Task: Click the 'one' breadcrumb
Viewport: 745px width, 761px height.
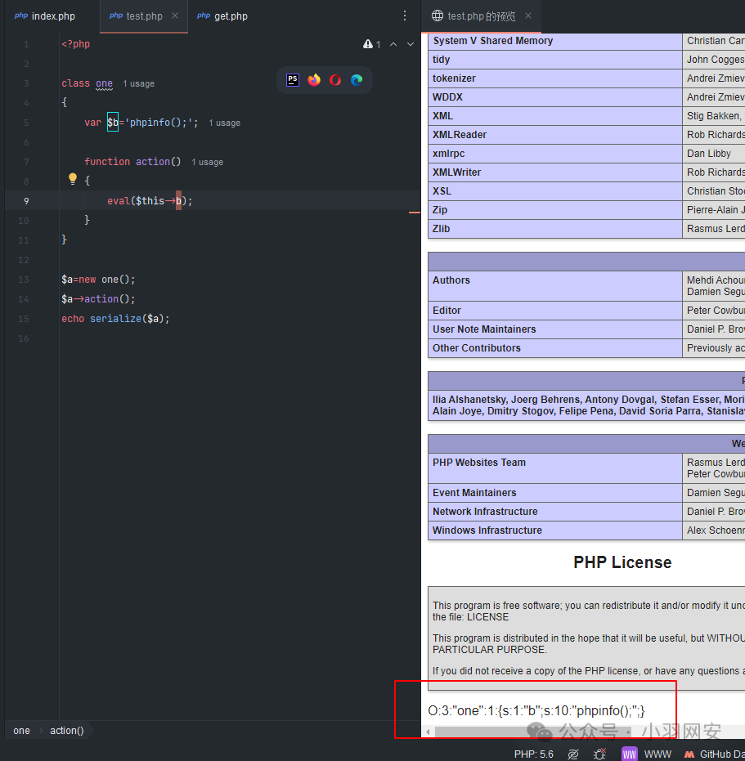Action: [21, 731]
